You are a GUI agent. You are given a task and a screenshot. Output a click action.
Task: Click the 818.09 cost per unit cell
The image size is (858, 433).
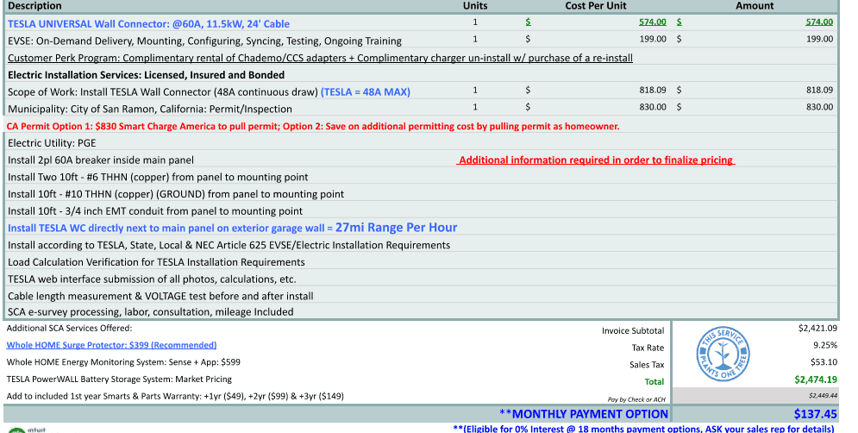pyautogui.click(x=653, y=90)
